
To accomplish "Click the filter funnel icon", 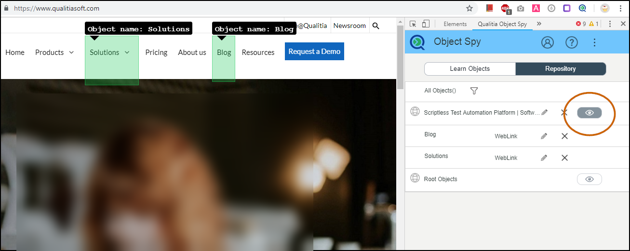I will point(474,91).
